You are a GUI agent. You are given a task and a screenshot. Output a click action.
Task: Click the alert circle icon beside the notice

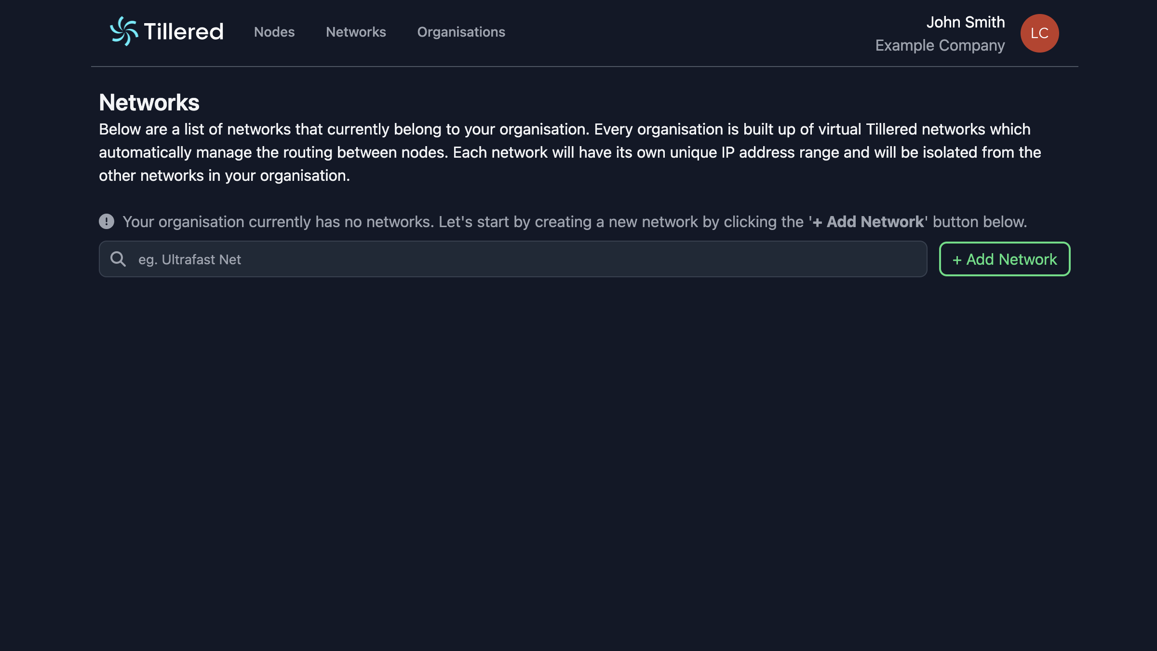point(107,221)
